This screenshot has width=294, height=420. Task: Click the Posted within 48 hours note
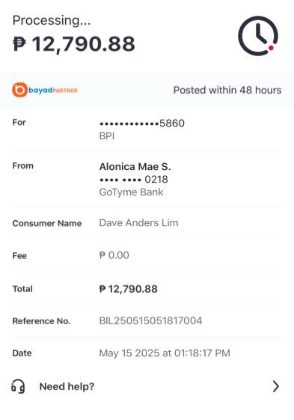pyautogui.click(x=227, y=90)
